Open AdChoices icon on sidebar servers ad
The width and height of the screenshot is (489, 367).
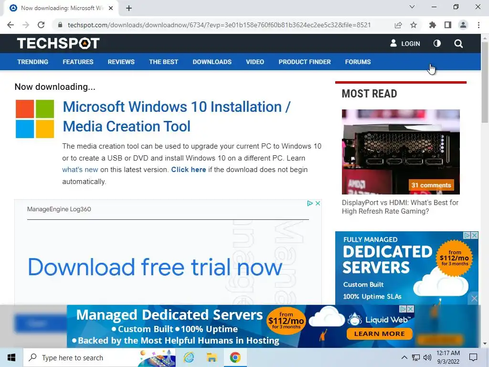tap(467, 235)
